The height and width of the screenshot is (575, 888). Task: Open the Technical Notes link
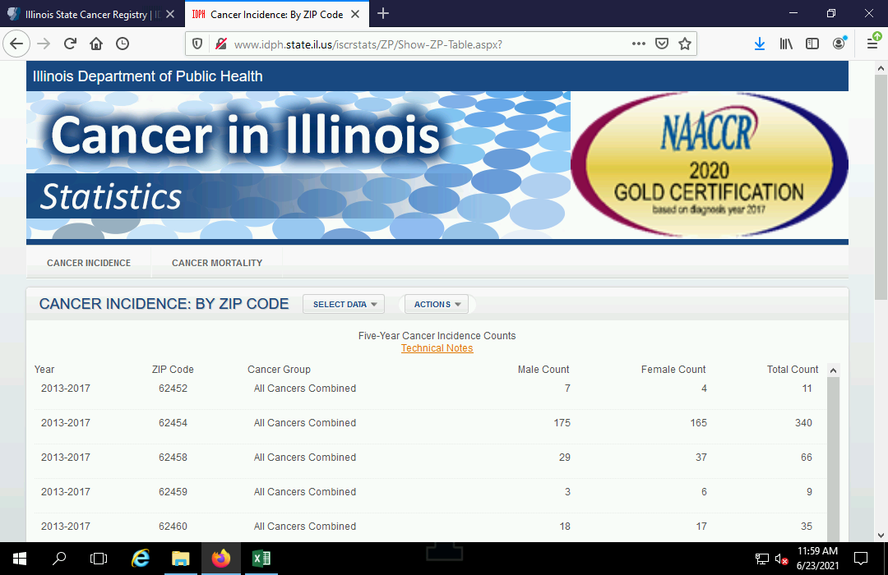[x=437, y=348]
